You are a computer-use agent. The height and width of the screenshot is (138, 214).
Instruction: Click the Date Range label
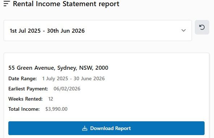pos(22,78)
